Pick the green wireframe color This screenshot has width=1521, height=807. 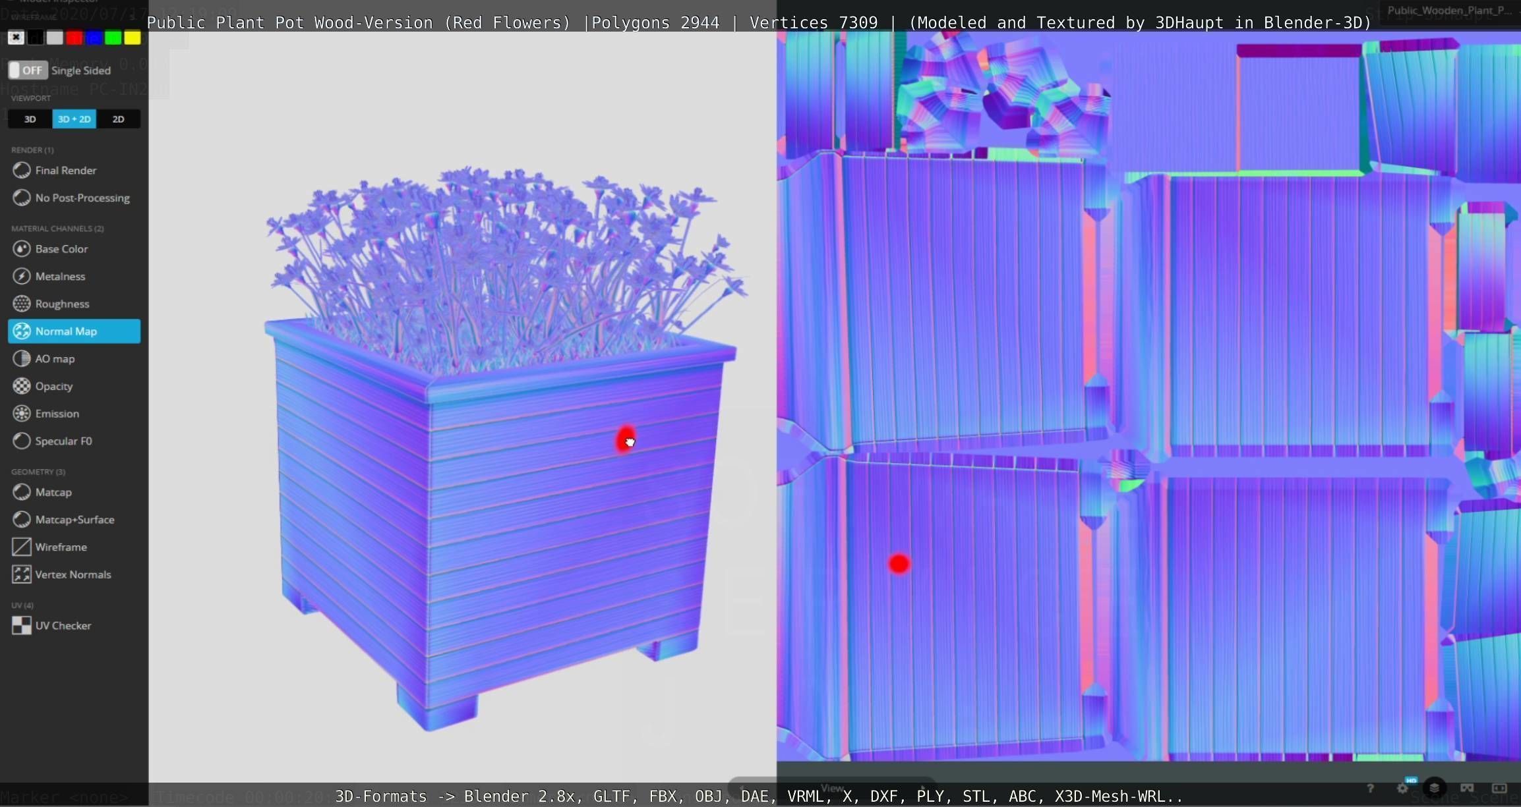click(x=113, y=38)
